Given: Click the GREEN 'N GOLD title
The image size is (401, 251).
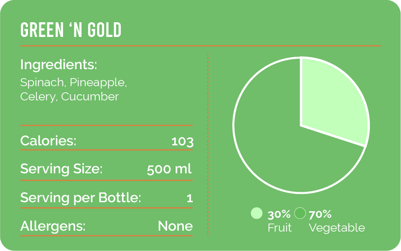Looking at the screenshot, I should (x=71, y=30).
